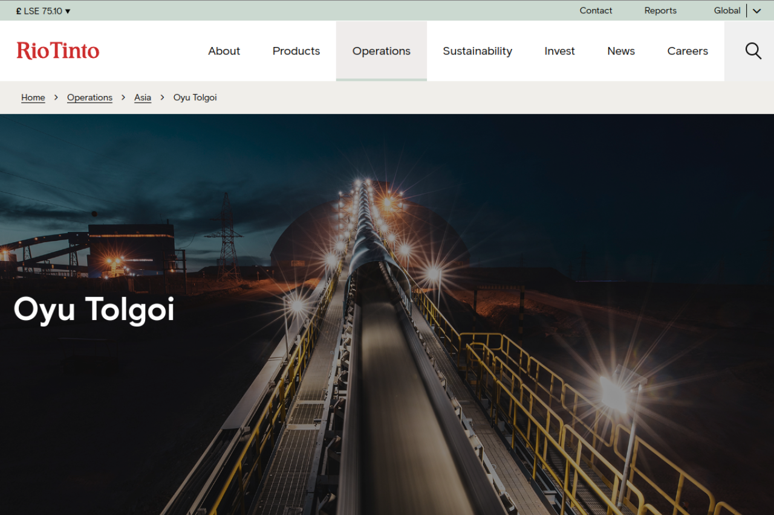The width and height of the screenshot is (774, 515).
Task: Click the conveyor belt hero image
Action: 387,315
